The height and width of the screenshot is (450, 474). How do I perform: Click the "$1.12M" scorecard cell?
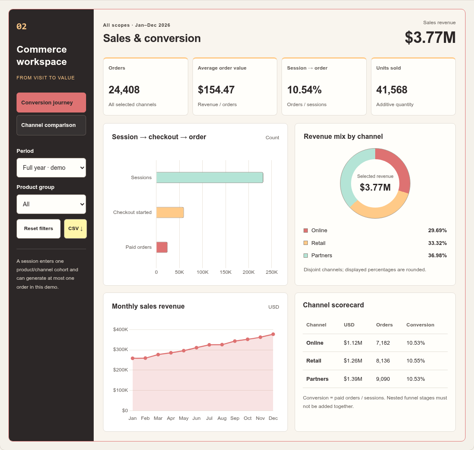point(353,343)
